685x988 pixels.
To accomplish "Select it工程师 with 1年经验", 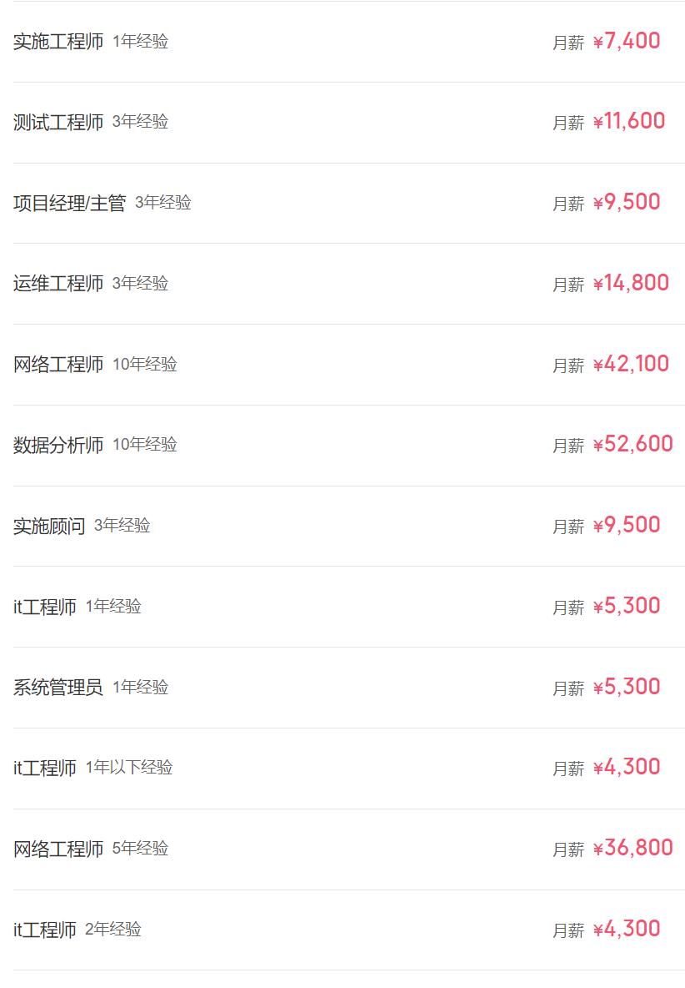I will click(45, 607).
